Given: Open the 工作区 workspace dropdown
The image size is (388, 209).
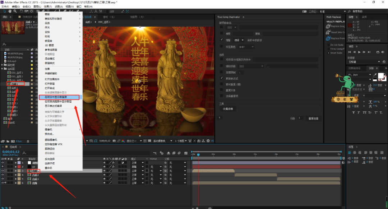Looking at the screenshot, I should point(333,11).
